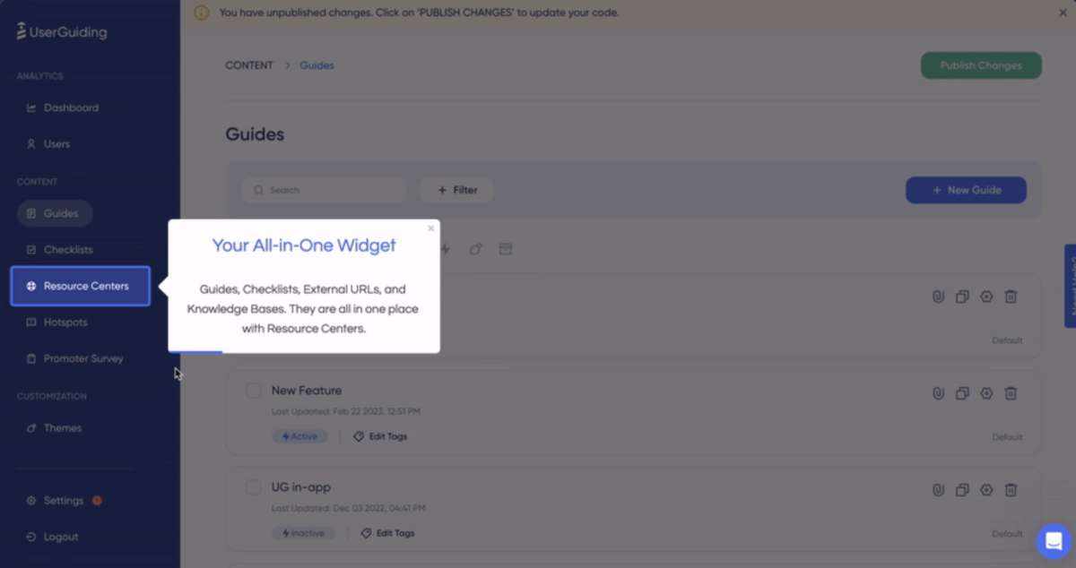Delete the New Feature guide
The image size is (1076, 568).
click(x=1011, y=393)
